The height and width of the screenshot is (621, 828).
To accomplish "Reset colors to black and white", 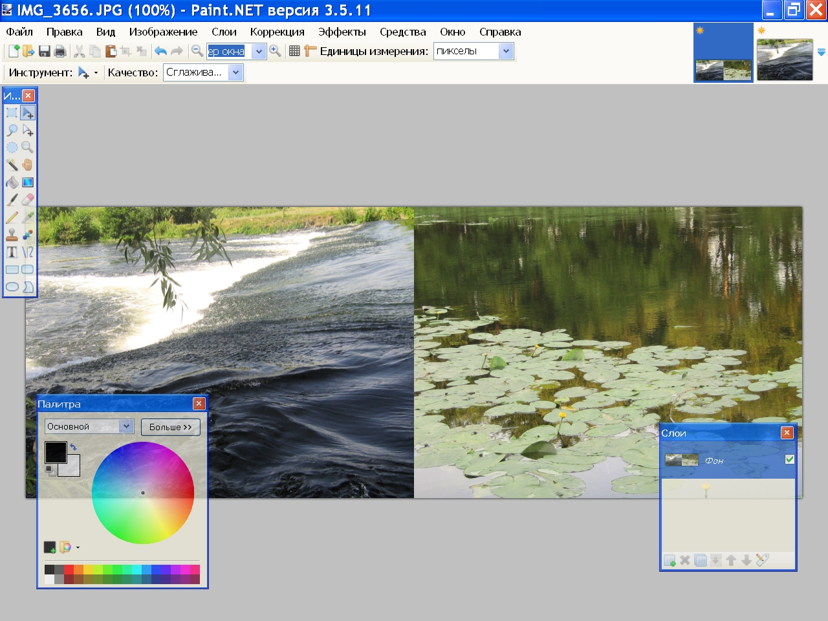I will click(x=50, y=470).
